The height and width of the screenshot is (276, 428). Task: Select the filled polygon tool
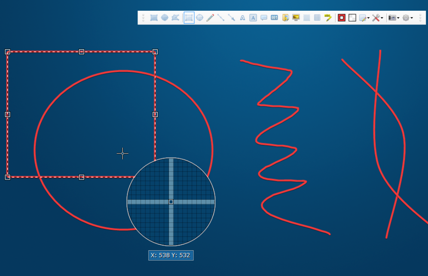pyautogui.click(x=175, y=18)
